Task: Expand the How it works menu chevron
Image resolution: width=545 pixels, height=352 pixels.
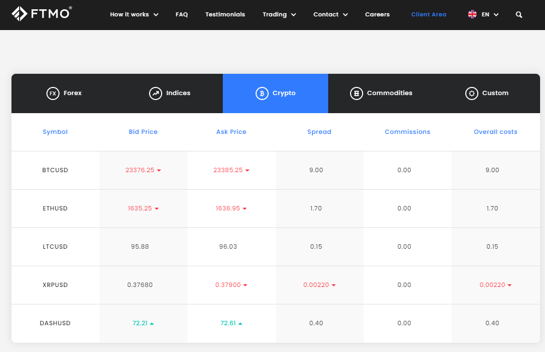Action: [156, 15]
